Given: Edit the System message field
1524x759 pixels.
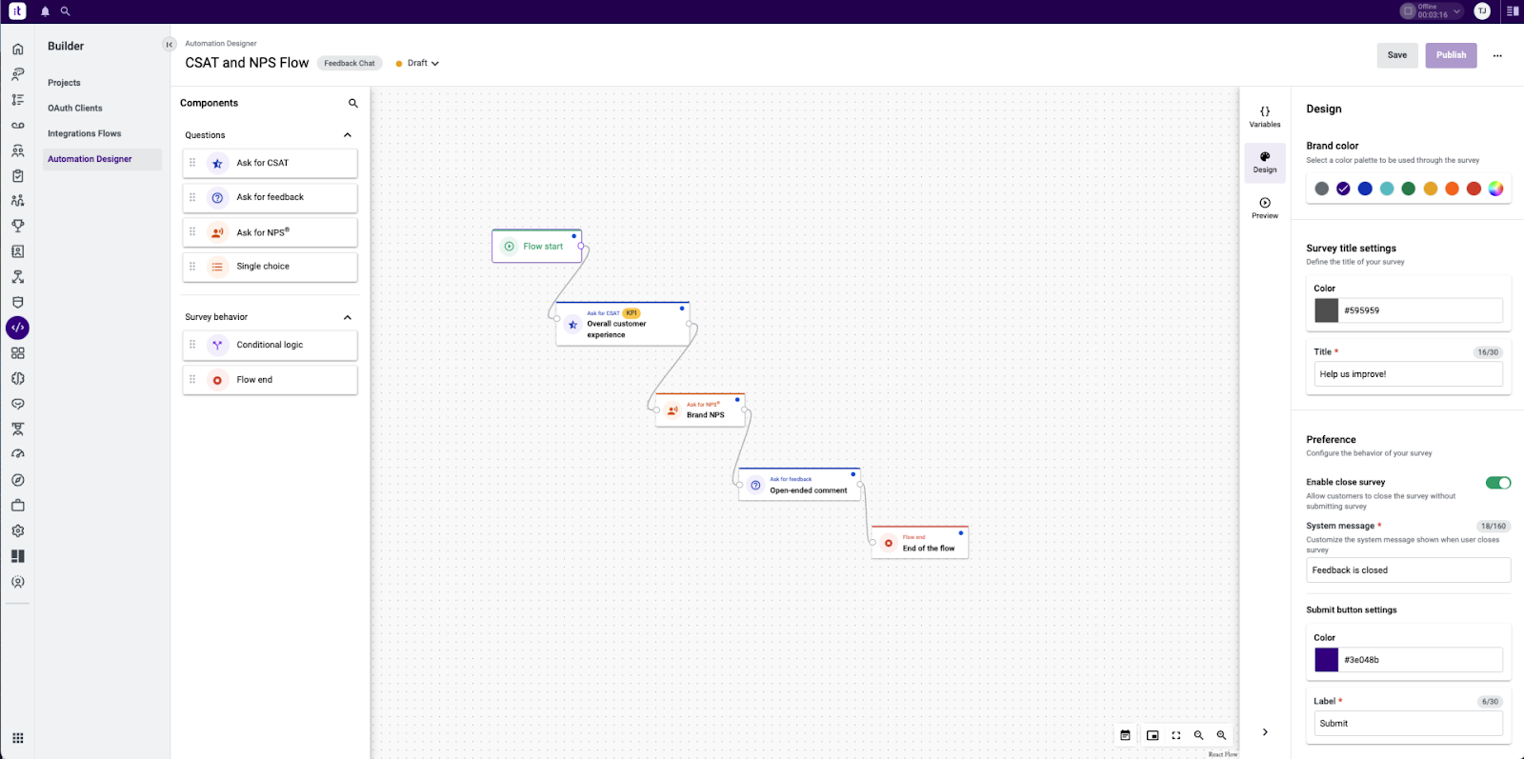Looking at the screenshot, I should [1409, 570].
